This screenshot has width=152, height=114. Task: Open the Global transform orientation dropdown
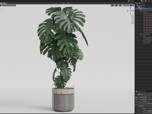click(56, 3)
